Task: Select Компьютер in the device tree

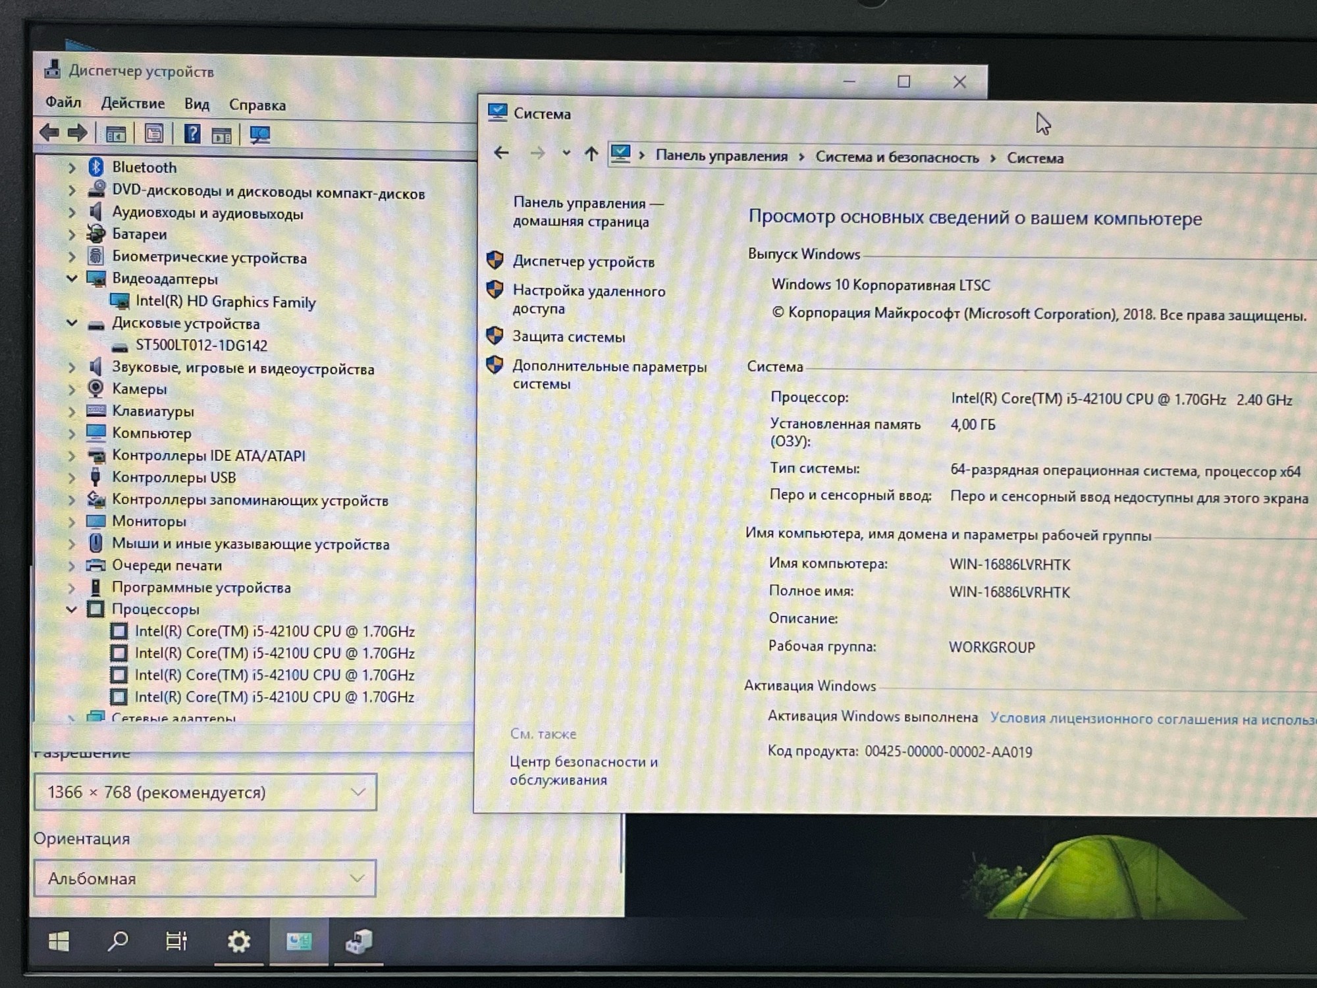Action: (x=151, y=433)
